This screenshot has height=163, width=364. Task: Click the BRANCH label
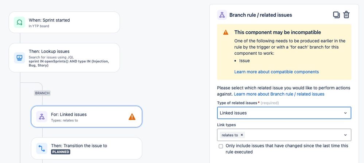click(42, 93)
